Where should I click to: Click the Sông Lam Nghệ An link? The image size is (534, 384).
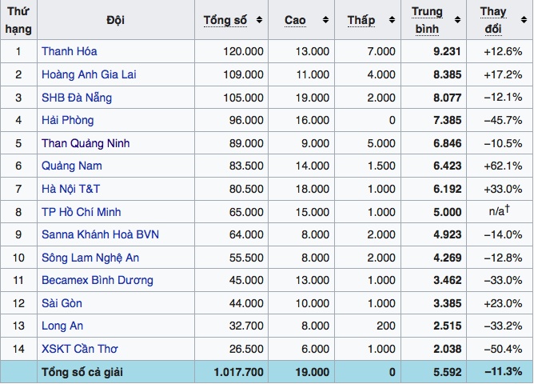pyautogui.click(x=90, y=258)
